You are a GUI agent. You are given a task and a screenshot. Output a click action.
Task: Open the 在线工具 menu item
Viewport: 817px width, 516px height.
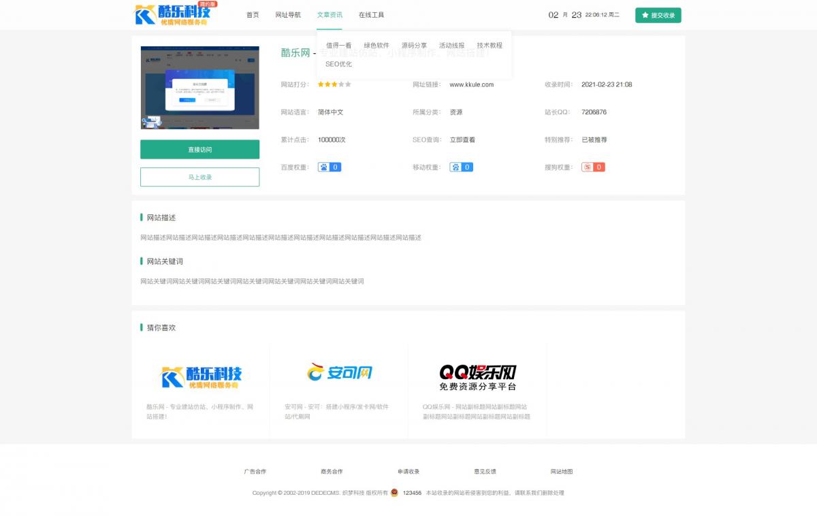371,15
